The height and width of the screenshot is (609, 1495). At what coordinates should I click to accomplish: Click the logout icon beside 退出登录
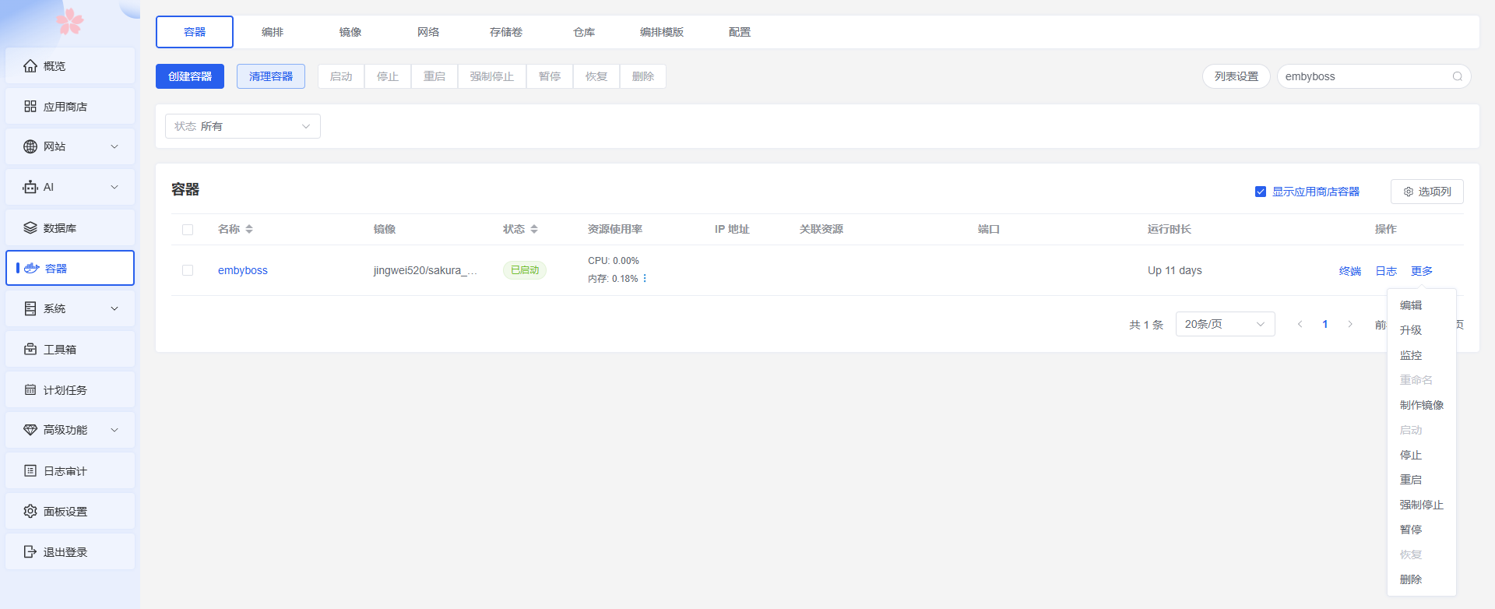(30, 552)
